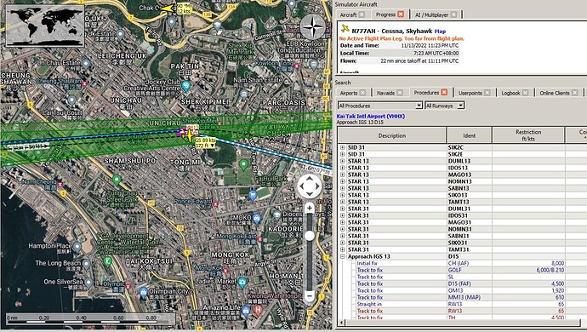Open the All Runways dropdown
The height and width of the screenshot is (332, 587).
[x=444, y=106]
